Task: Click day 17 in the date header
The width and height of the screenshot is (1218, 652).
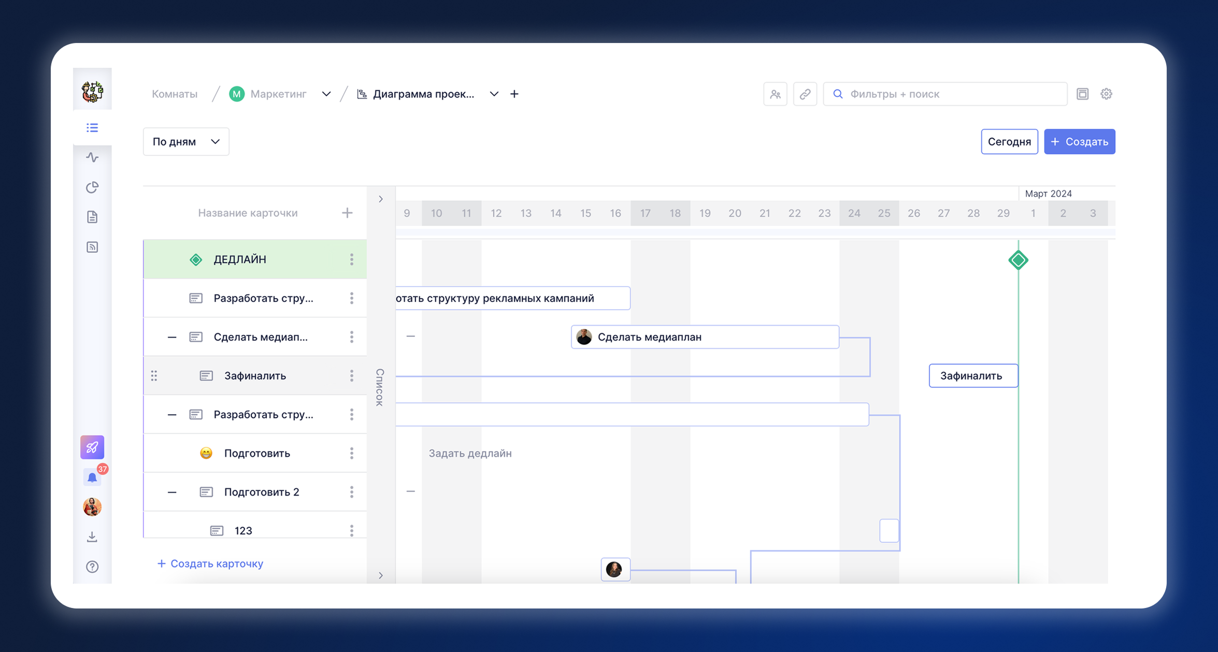Action: 645,213
